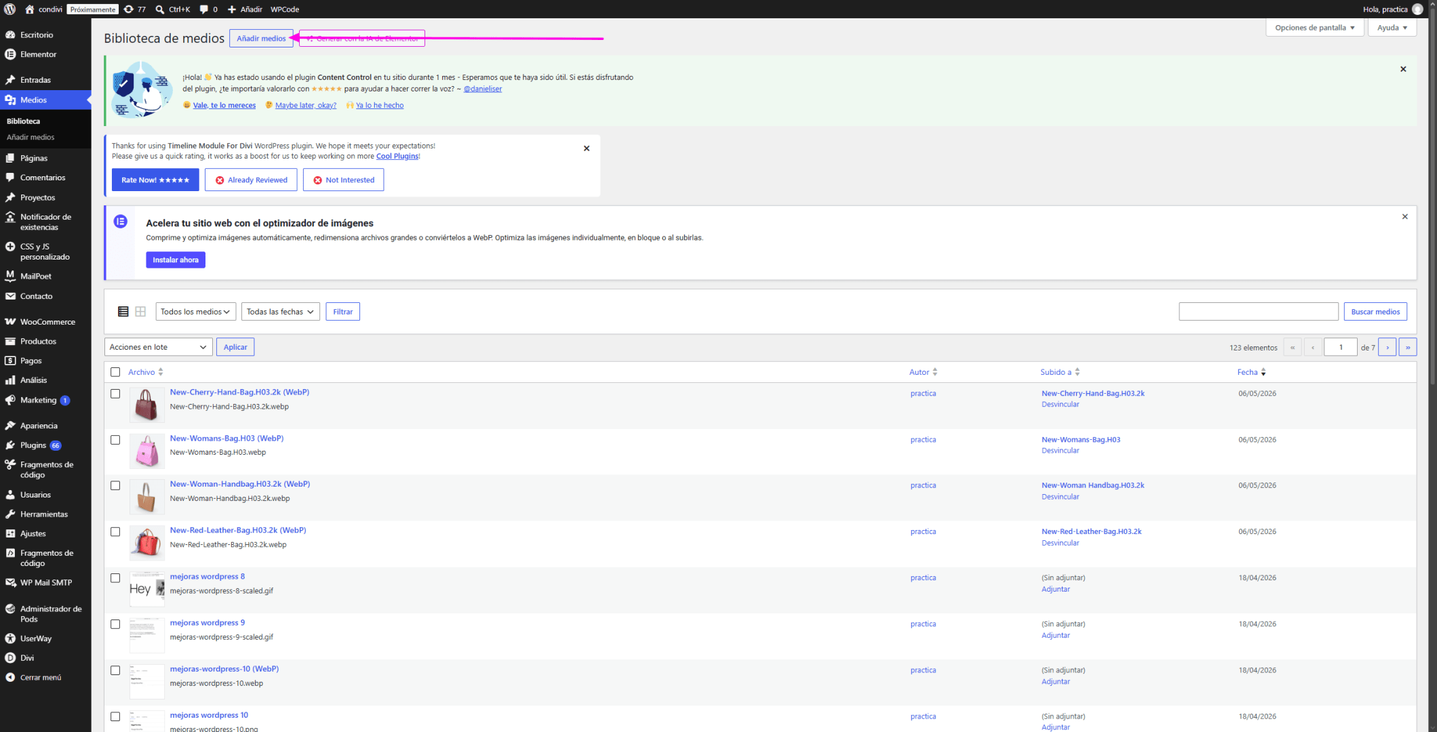Go to the last page arrow
The height and width of the screenshot is (732, 1437).
point(1407,348)
